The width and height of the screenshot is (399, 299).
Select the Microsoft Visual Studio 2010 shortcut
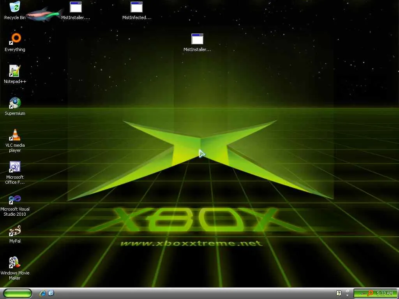(15, 205)
